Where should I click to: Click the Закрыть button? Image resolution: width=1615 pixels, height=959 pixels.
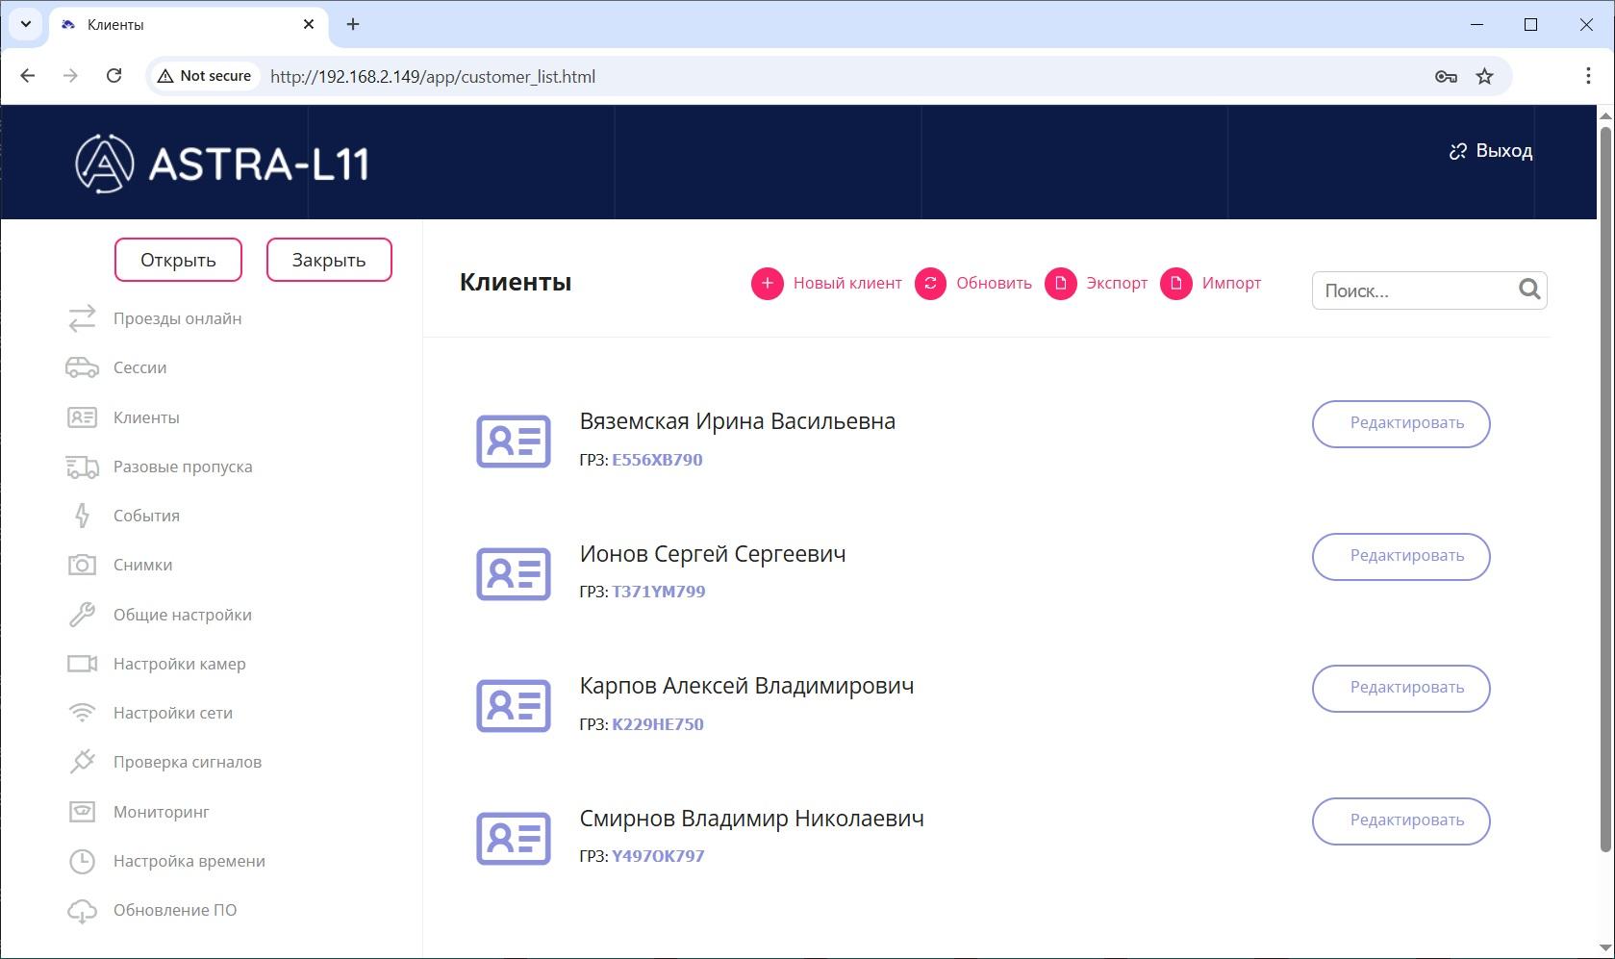tap(329, 260)
